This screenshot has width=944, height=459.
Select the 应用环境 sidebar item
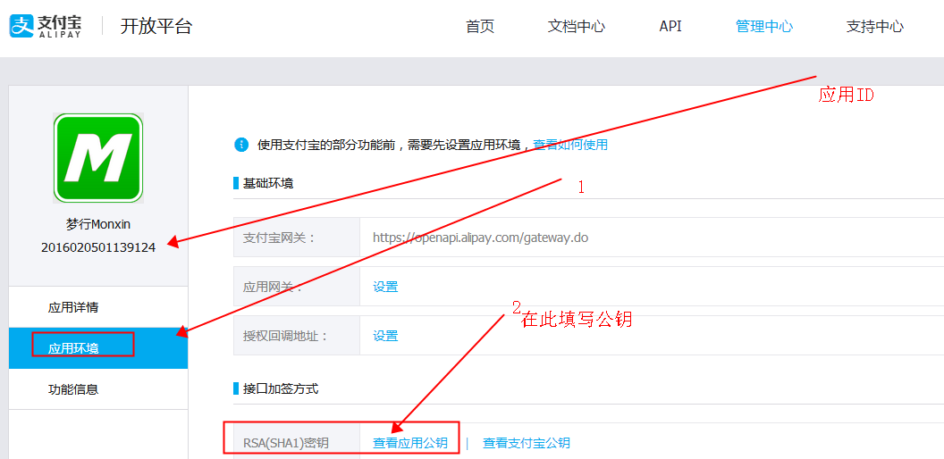coord(98,348)
